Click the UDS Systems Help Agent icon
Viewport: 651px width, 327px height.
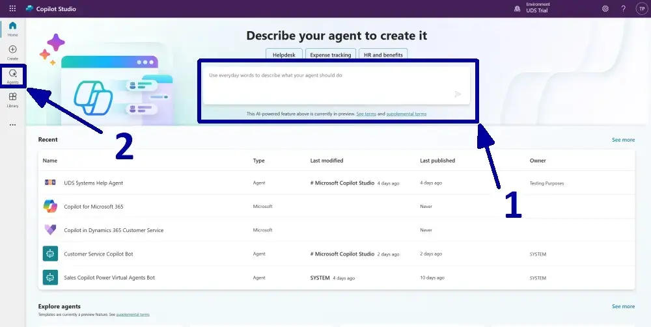point(50,183)
